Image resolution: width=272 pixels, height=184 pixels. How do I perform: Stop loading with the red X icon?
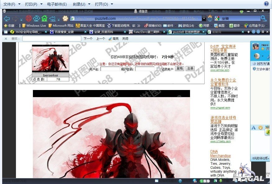29,18
